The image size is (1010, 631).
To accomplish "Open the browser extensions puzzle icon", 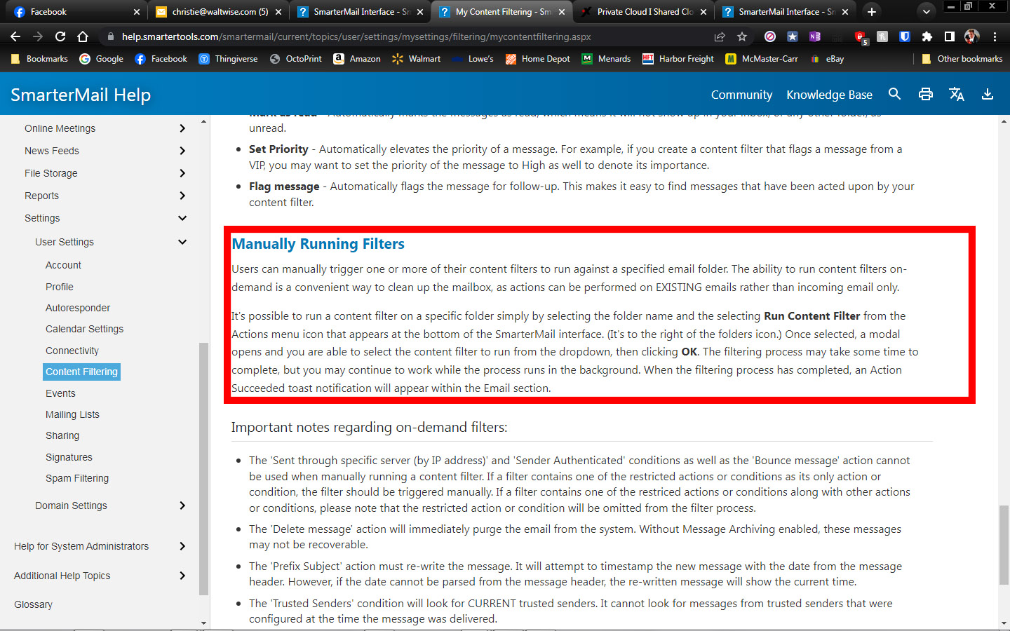I will (x=927, y=36).
